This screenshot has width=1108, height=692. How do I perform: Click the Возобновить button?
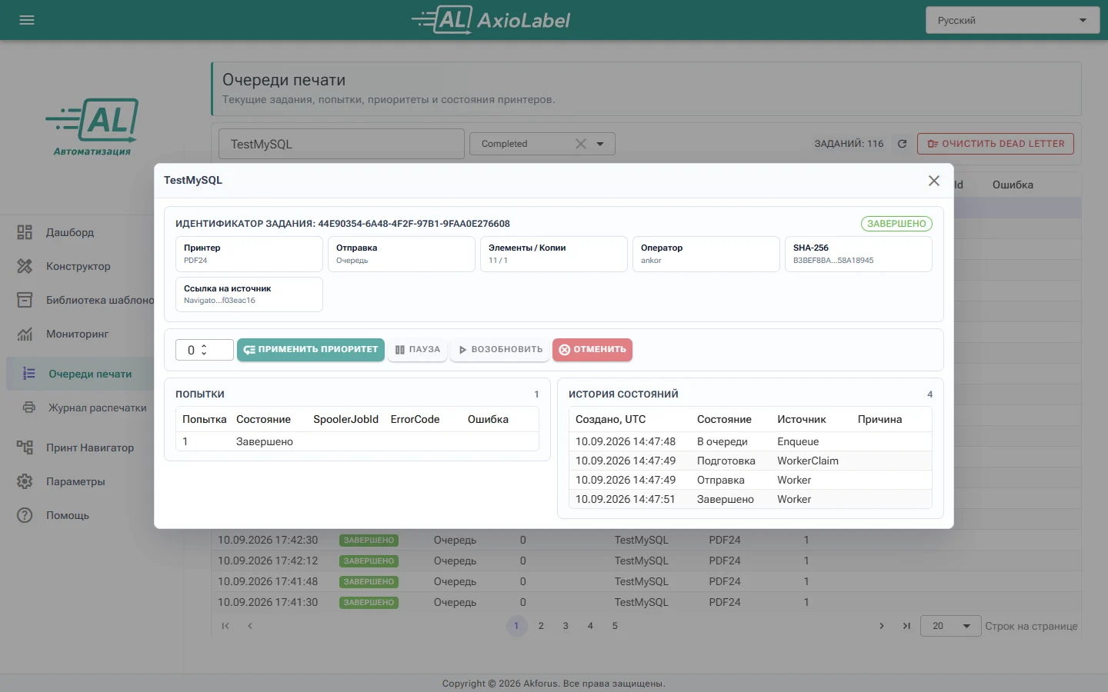tap(500, 350)
